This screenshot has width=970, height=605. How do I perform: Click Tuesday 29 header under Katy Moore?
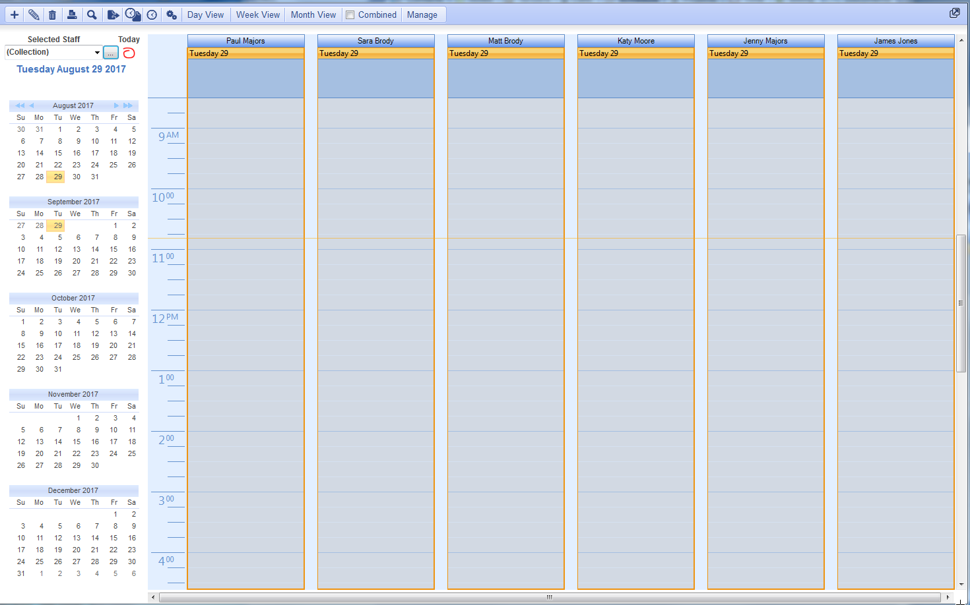coord(635,53)
